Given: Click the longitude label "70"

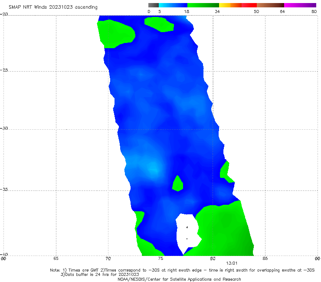Looking at the screenshot, I should (108, 259).
